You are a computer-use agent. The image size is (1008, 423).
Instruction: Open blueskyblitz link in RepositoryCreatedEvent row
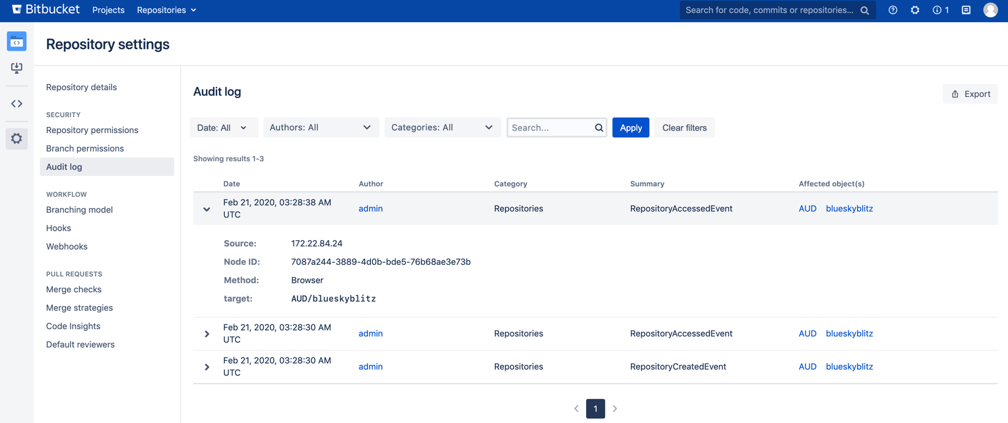849,367
